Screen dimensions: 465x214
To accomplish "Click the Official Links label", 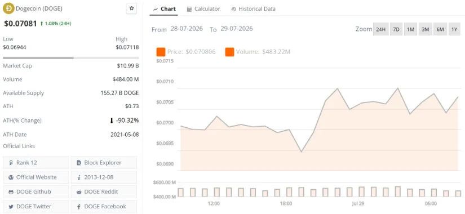I will point(19,146).
